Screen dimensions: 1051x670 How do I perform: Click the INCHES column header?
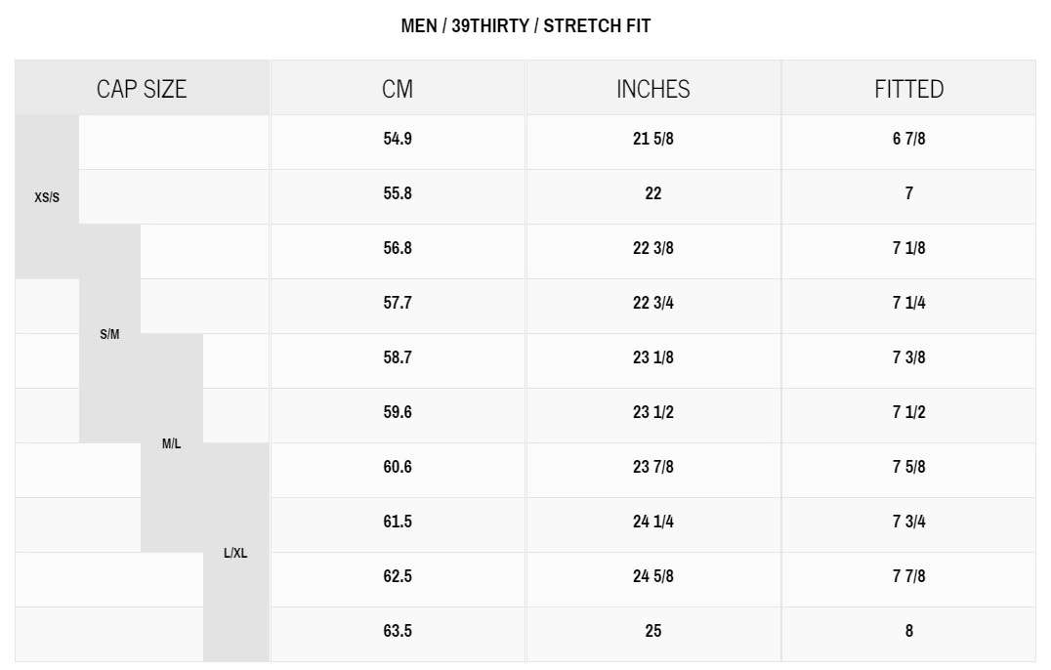coord(652,89)
